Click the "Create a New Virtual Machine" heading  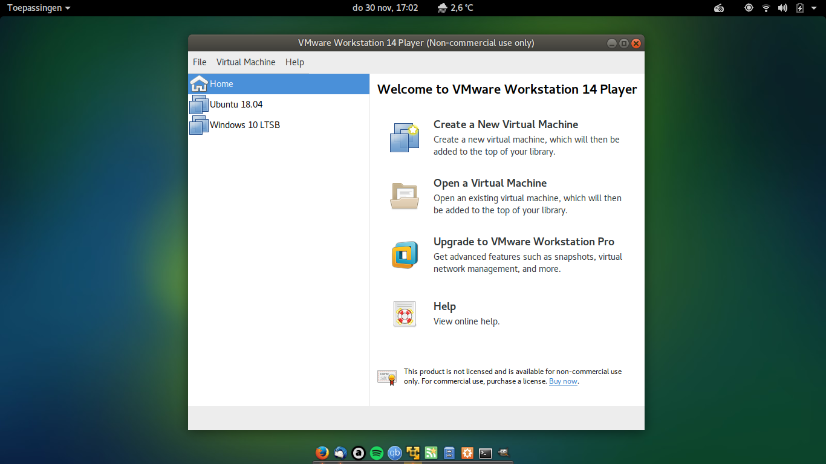506,124
